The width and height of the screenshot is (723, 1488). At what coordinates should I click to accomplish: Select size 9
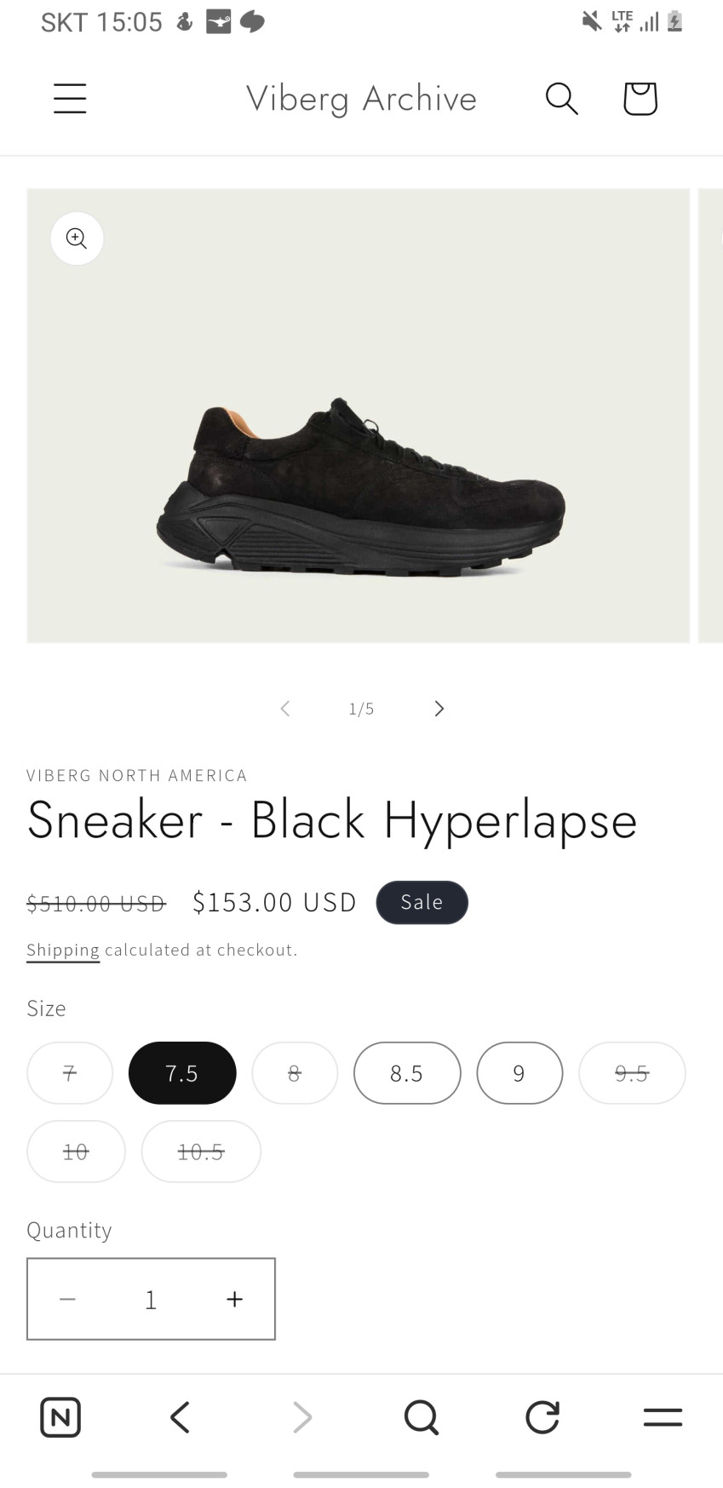(x=519, y=1073)
